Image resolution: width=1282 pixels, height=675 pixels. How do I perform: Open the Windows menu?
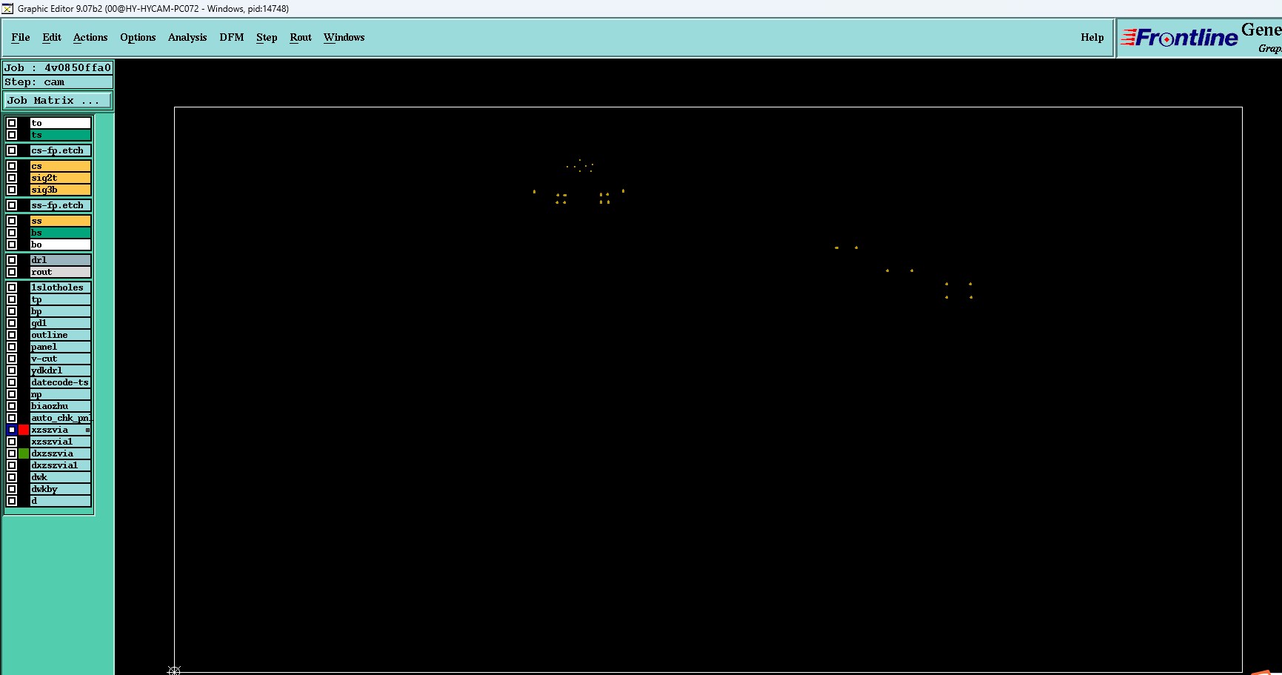pyautogui.click(x=344, y=37)
